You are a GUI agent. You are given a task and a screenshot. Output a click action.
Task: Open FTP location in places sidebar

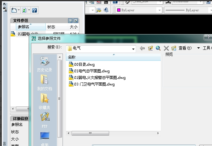(45, 120)
